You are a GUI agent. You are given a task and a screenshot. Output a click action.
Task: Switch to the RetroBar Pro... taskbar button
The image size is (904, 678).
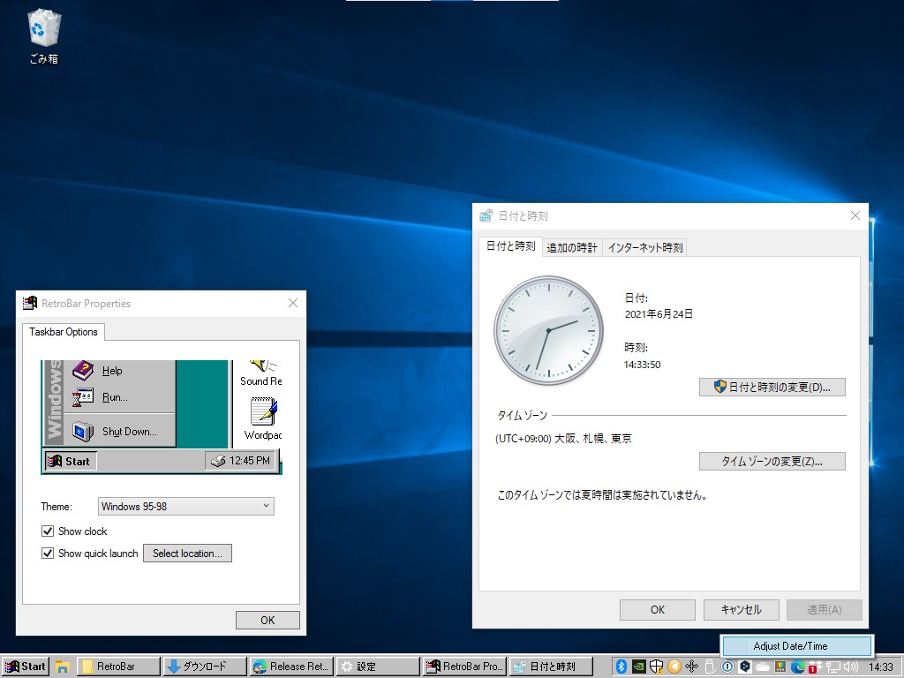click(x=464, y=667)
